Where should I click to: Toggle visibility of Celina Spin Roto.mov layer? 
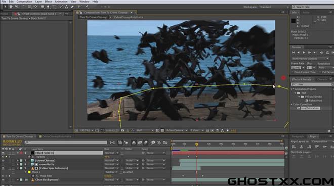[x=3, y=168]
